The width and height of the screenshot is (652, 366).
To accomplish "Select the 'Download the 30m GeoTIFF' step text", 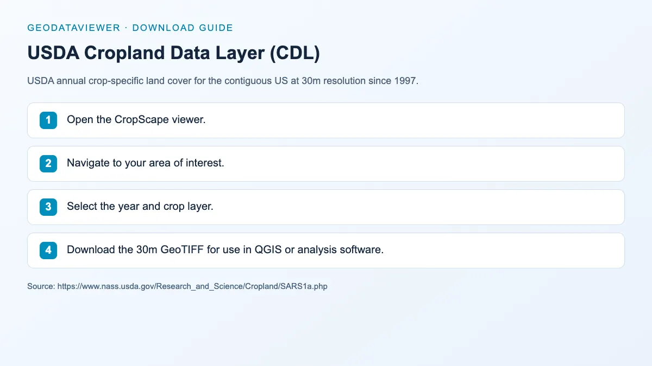I will [x=225, y=250].
